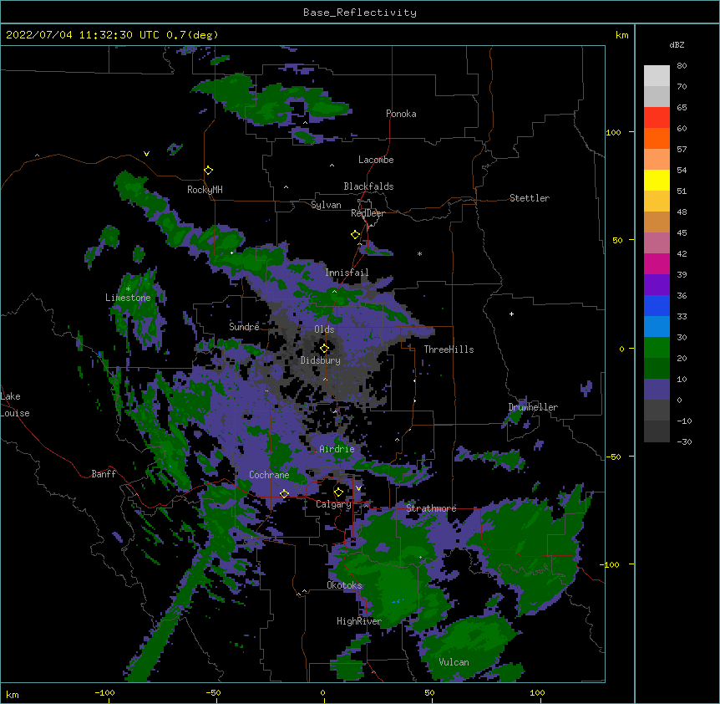The height and width of the screenshot is (704, 720).
Task: Click the Stettler city label
Action: tap(530, 198)
